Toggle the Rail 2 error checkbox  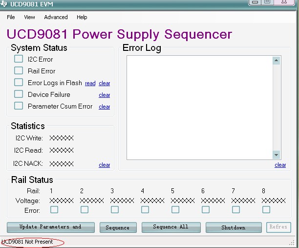[x=85, y=210]
